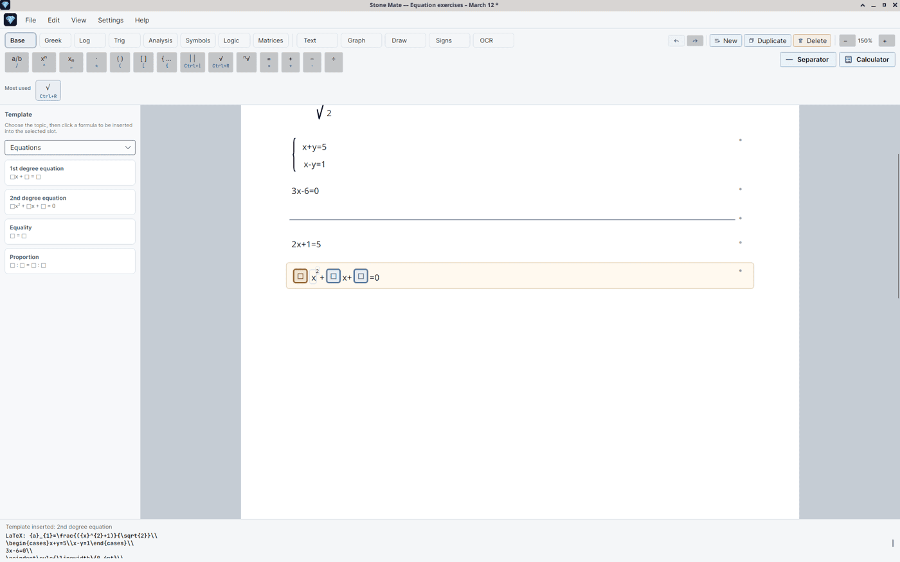
Task: Switch to the Graph tab
Action: pos(361,40)
